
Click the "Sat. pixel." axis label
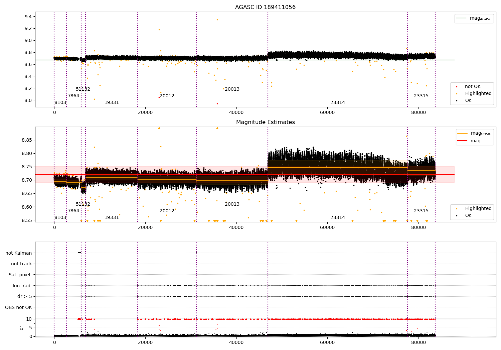tap(20, 275)
